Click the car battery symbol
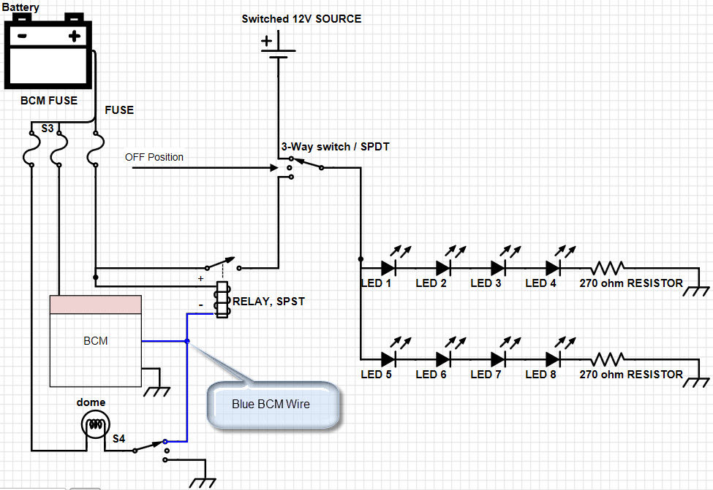This screenshot has width=713, height=490. (48, 51)
